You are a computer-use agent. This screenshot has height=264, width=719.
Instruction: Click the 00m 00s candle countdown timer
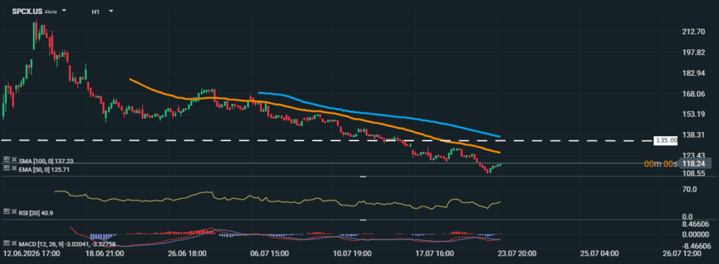[x=660, y=164]
